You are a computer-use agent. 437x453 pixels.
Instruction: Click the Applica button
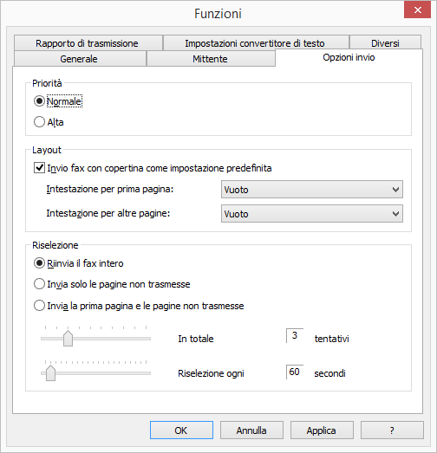[322, 430]
